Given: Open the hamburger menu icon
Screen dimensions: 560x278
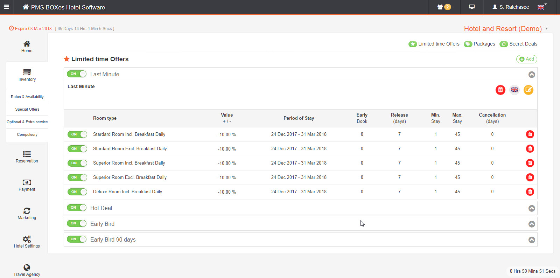Looking at the screenshot, I should [7, 7].
